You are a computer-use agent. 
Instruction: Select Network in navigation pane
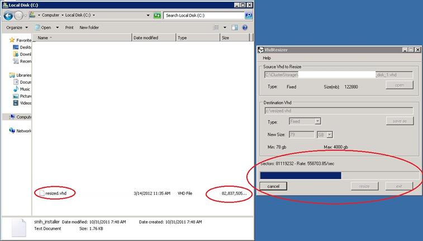click(23, 131)
